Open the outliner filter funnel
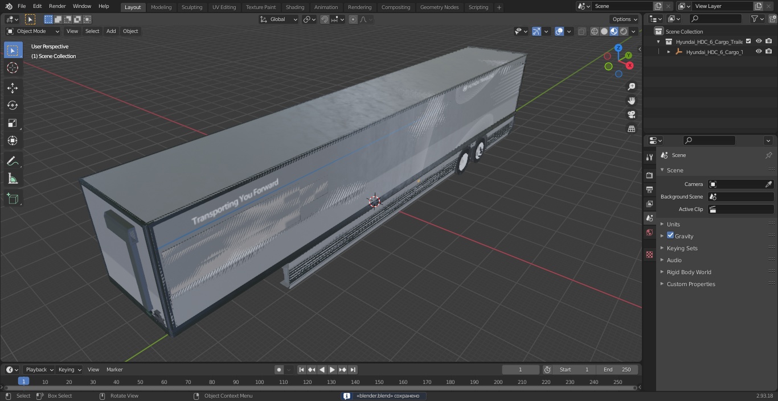This screenshot has width=778, height=401. pyautogui.click(x=755, y=19)
